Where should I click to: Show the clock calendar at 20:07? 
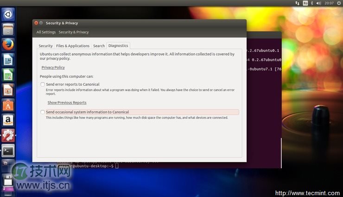(329, 3)
